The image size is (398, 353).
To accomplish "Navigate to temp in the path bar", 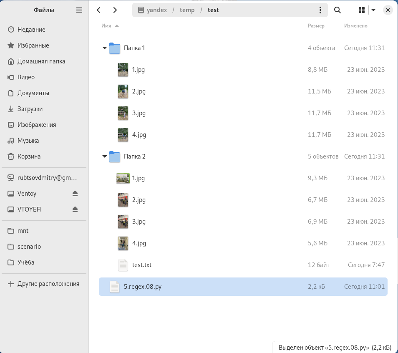I will click(x=187, y=10).
